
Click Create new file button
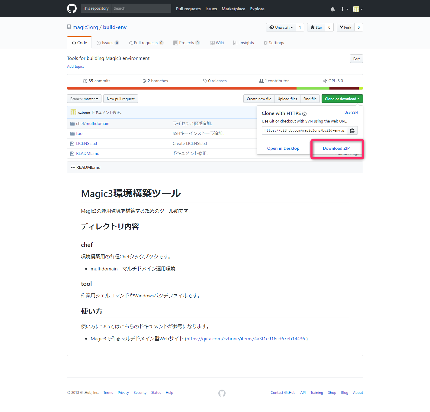pos(259,99)
